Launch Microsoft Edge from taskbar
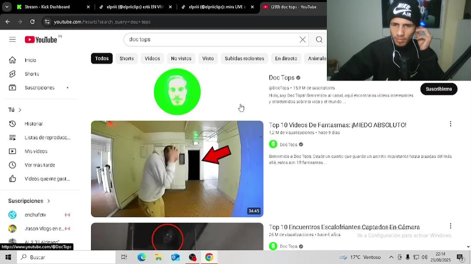 (142, 257)
